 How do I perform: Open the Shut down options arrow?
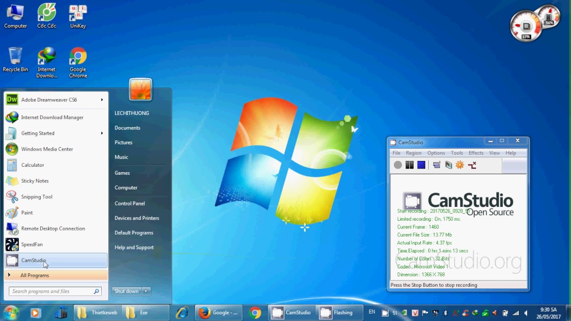click(146, 291)
